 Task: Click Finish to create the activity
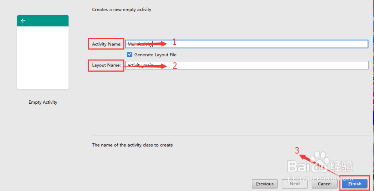click(355, 184)
